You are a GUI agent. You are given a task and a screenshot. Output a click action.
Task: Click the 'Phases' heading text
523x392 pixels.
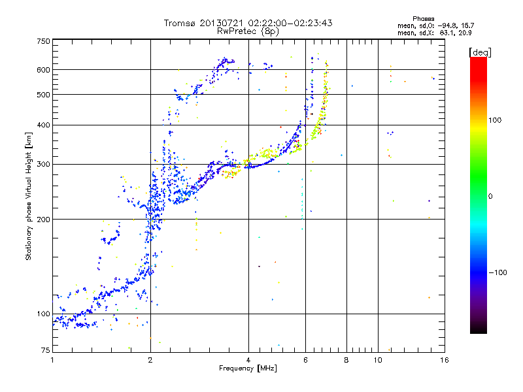click(423, 19)
